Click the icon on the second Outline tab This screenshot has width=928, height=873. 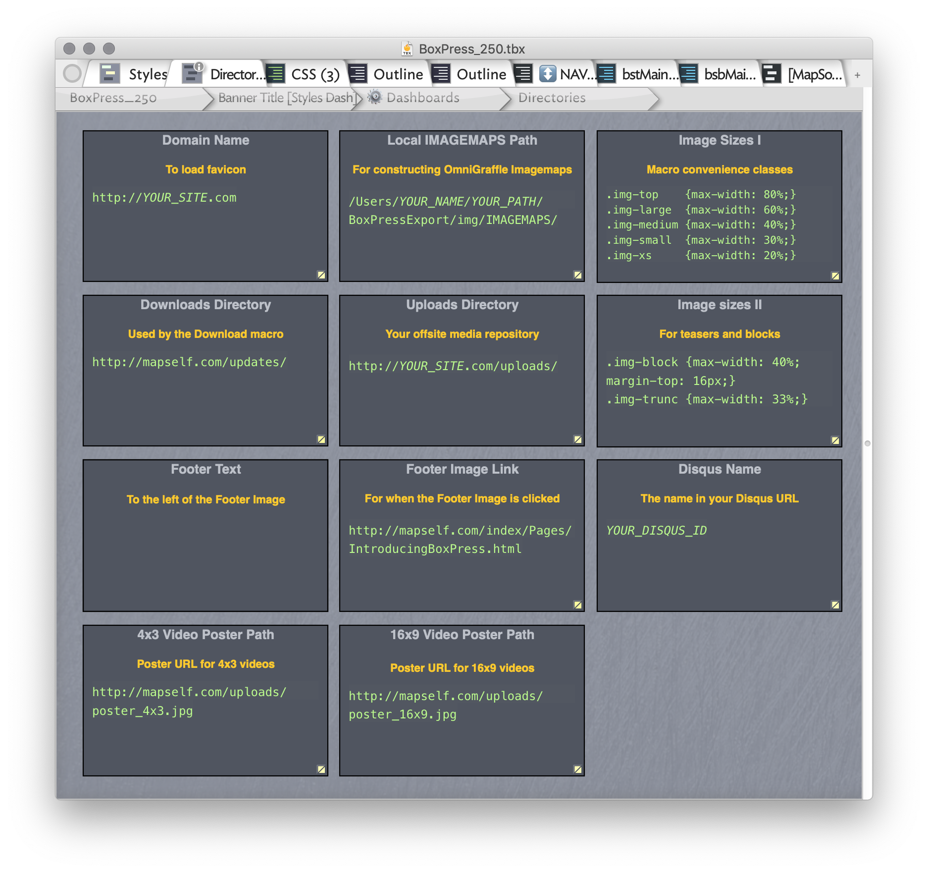[441, 73]
